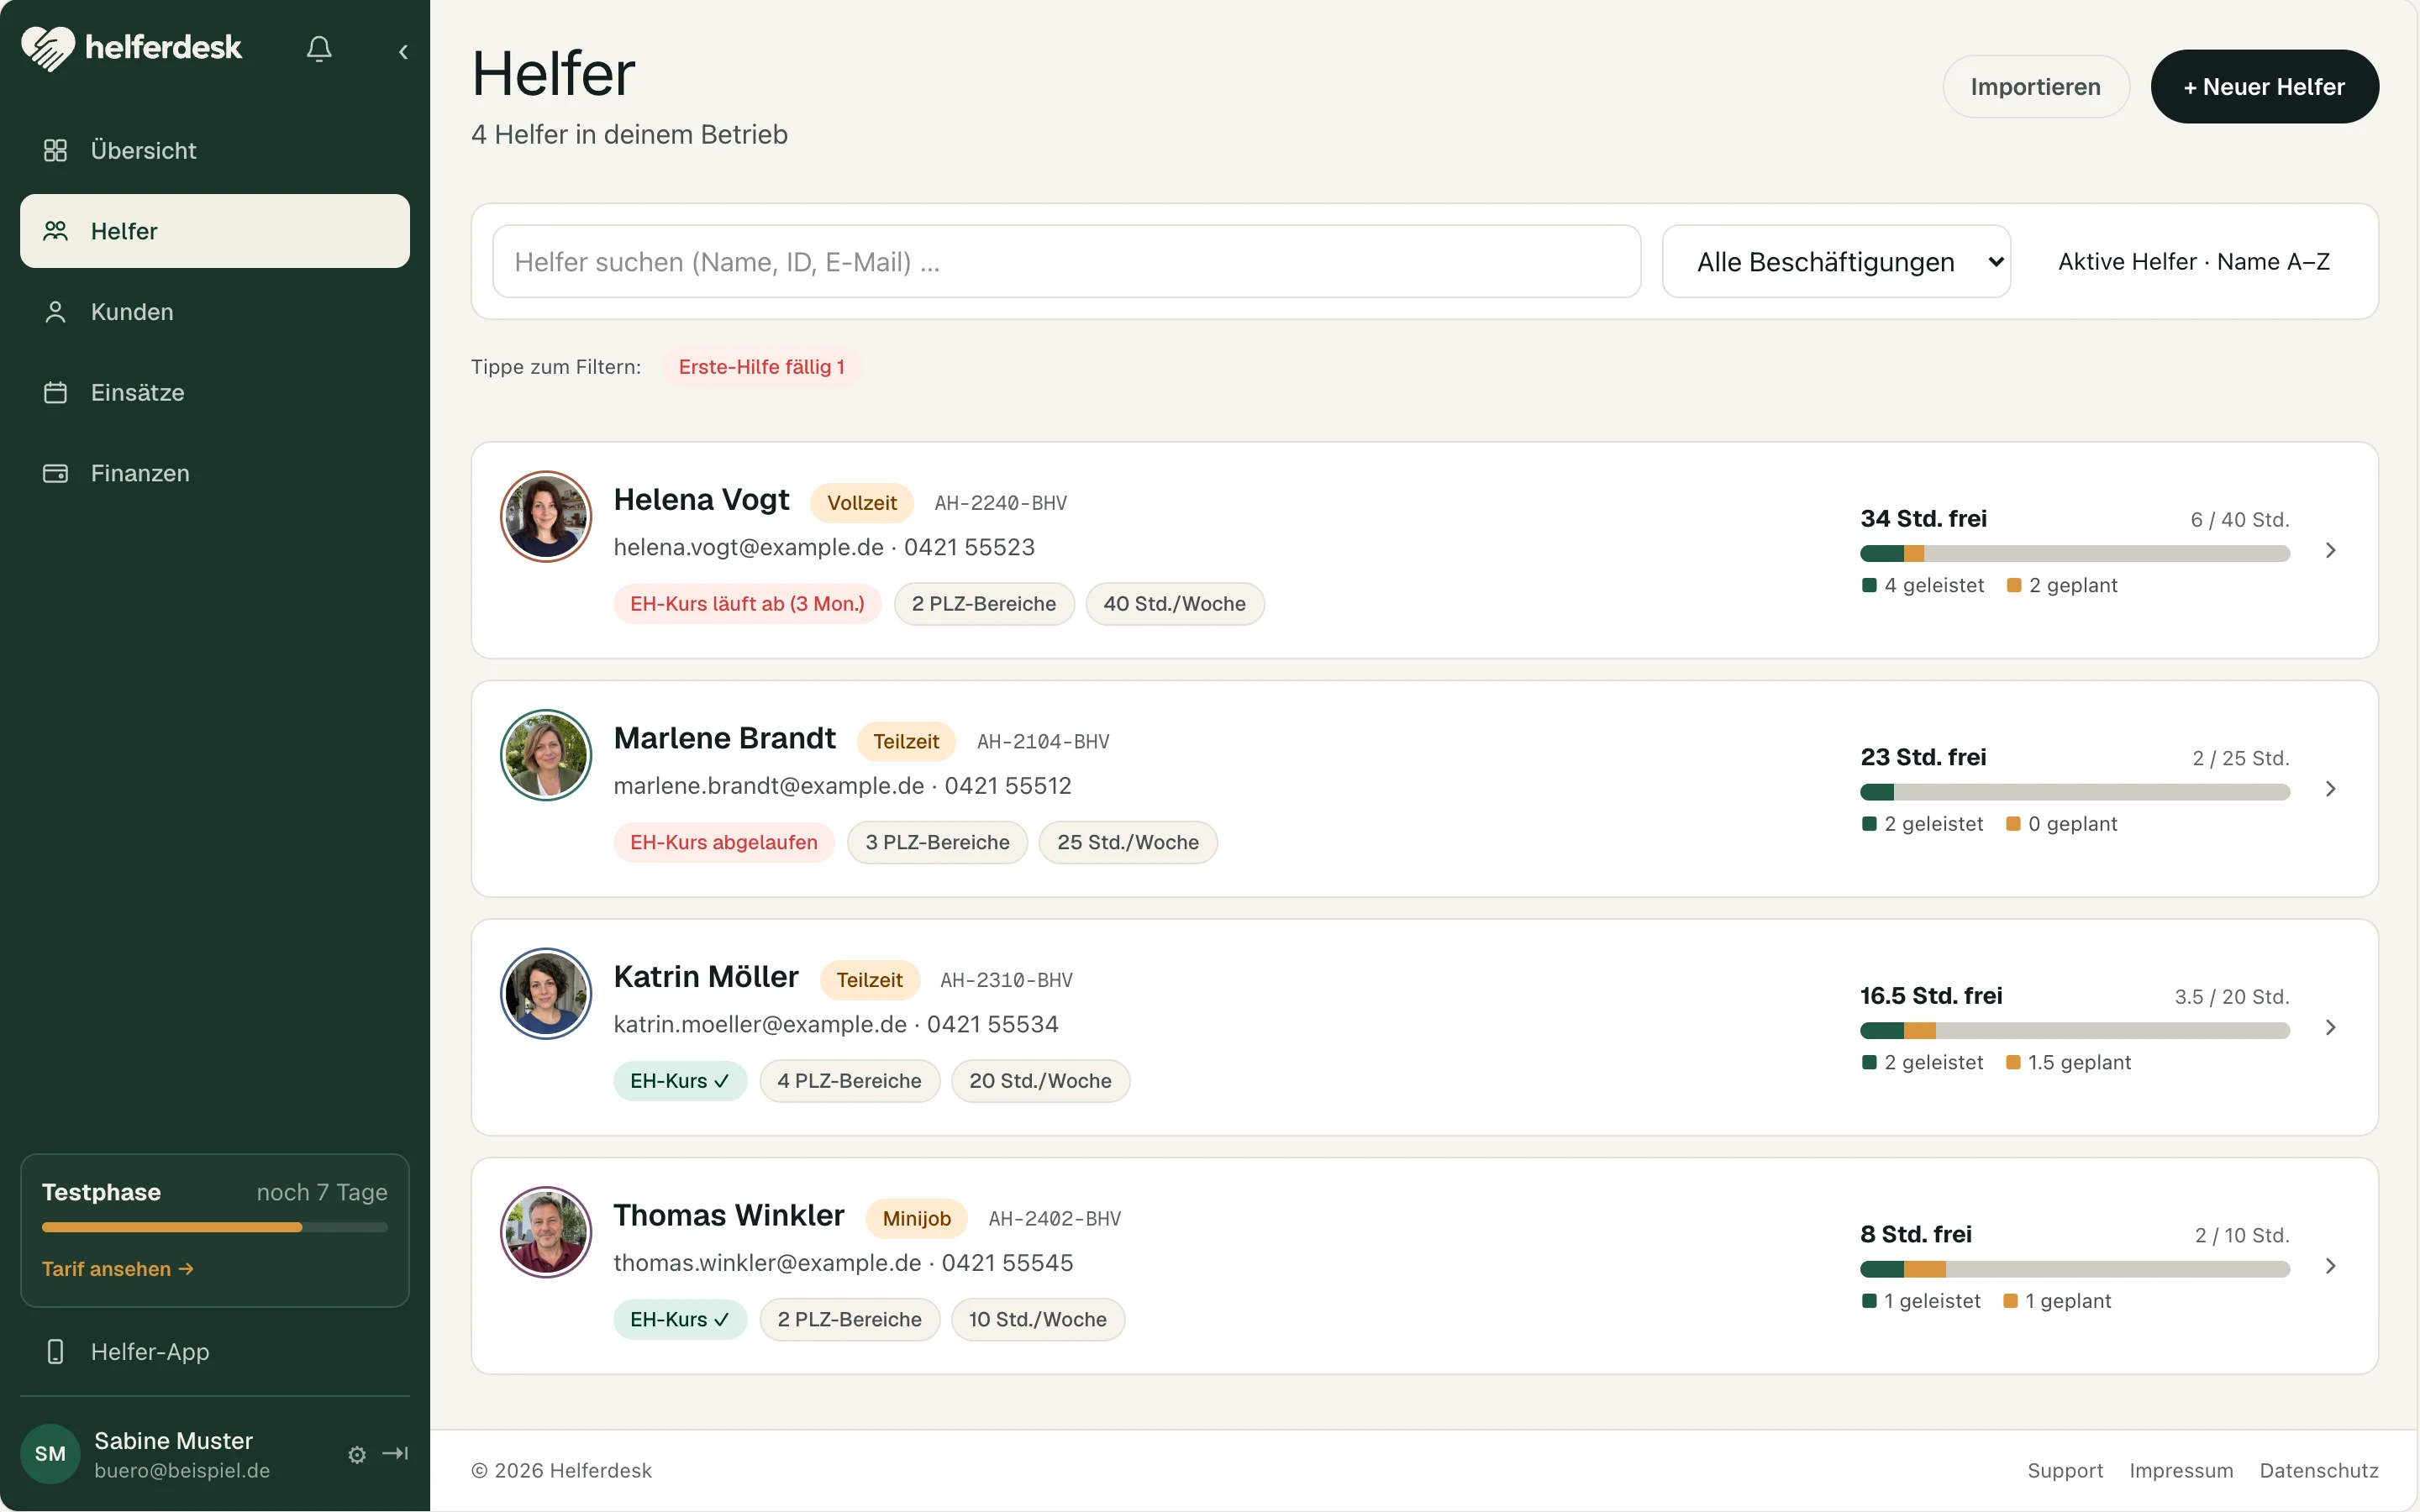Open the Einsätze section
The image size is (2420, 1512).
tap(215, 392)
